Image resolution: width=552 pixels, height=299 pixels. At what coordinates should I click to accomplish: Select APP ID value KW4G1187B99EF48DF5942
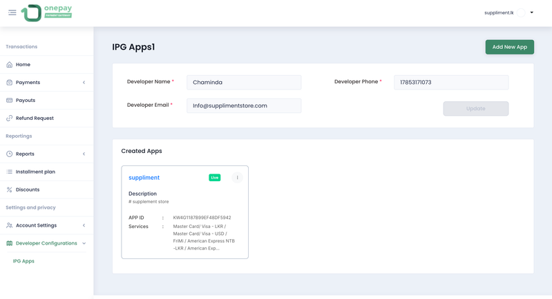click(x=202, y=218)
